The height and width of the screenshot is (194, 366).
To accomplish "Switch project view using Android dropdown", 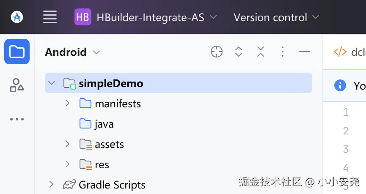I will (72, 52).
